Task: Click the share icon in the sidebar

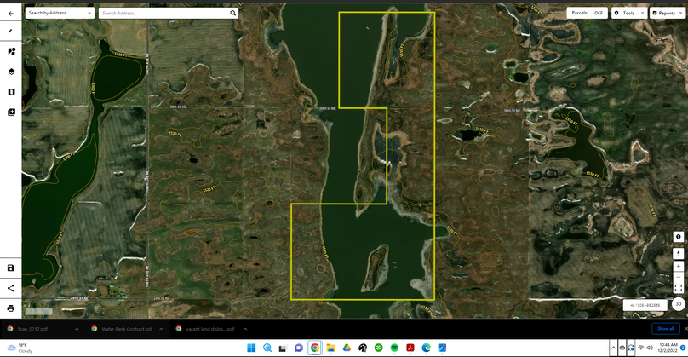Action: [x=11, y=288]
